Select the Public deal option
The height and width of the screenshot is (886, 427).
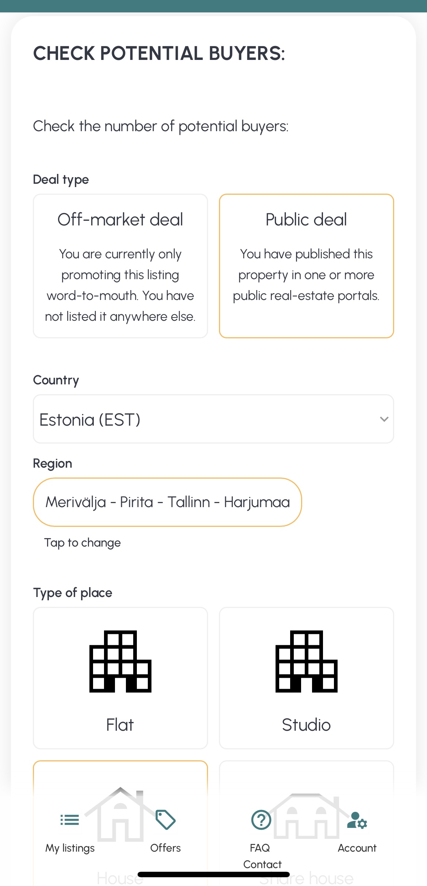click(306, 266)
